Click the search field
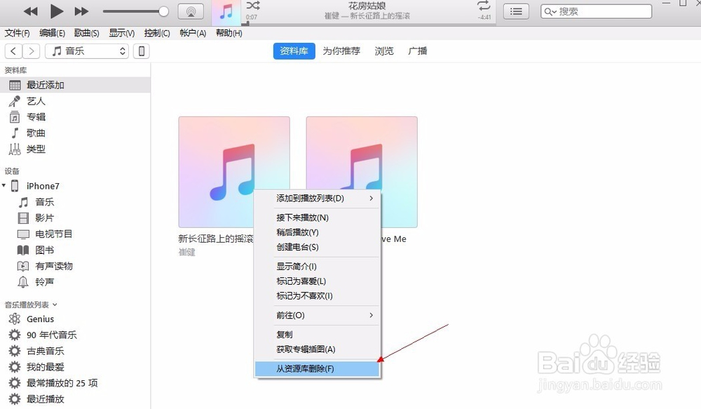Viewport: 701px width, 409px height. tap(596, 12)
